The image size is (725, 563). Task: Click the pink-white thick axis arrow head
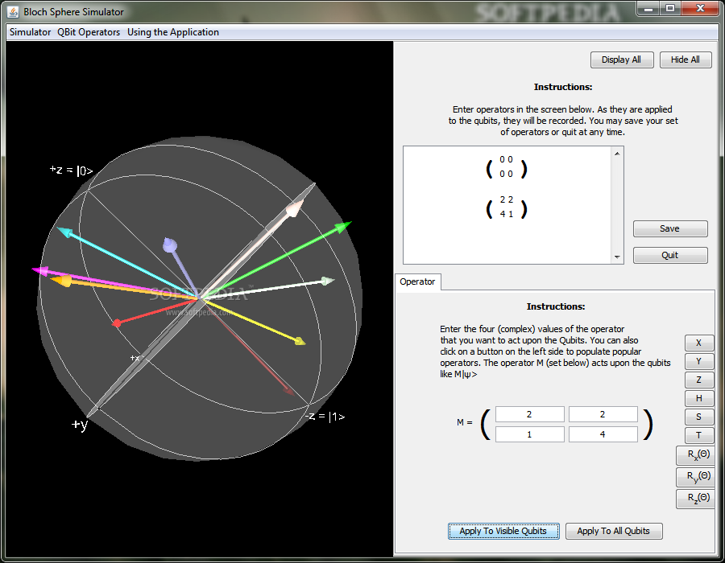pyautogui.click(x=295, y=208)
